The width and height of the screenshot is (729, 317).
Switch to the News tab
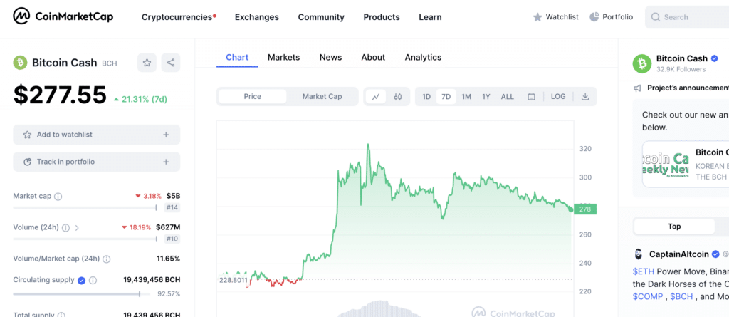[330, 57]
